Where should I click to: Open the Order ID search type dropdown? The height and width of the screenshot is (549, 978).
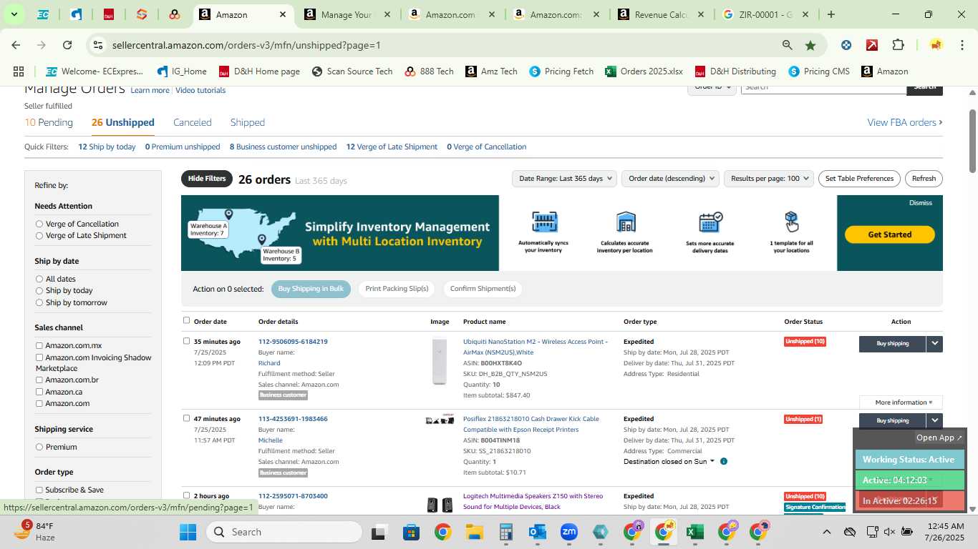click(x=713, y=88)
